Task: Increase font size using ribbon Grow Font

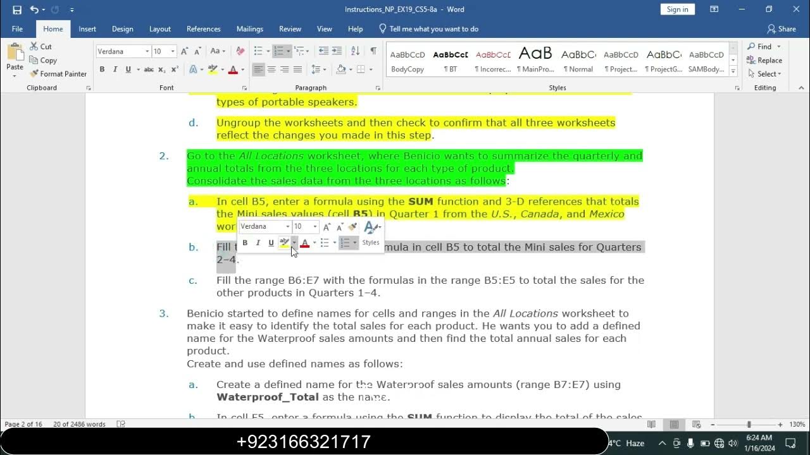Action: (x=184, y=51)
